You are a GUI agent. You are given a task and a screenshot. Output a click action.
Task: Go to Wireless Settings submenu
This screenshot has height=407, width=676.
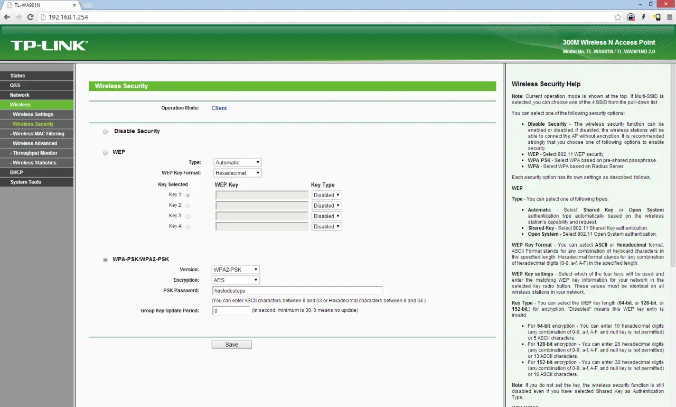[x=37, y=114]
